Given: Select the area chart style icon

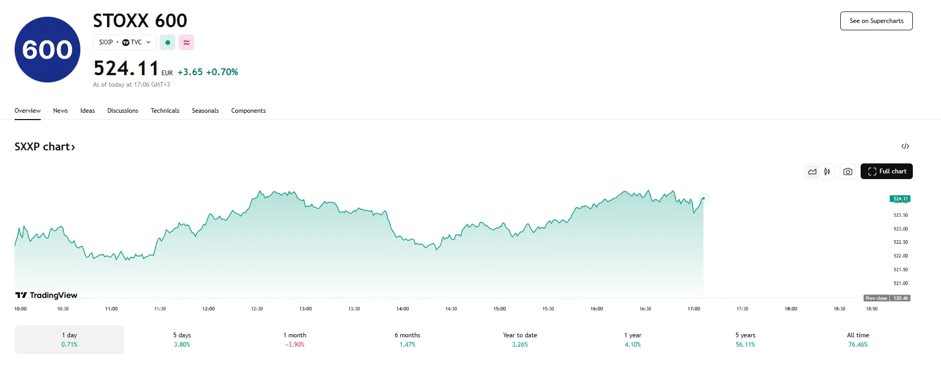Looking at the screenshot, I should click(812, 171).
